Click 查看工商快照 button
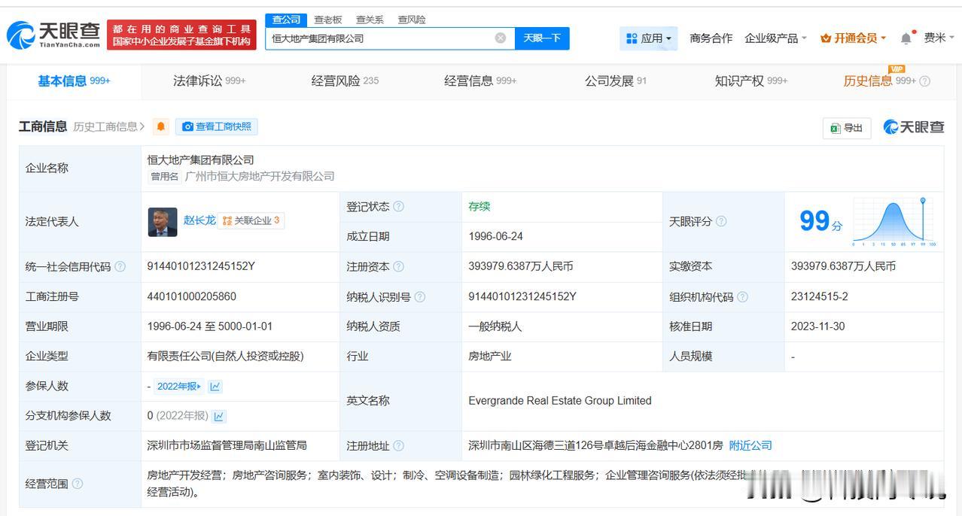 217,127
